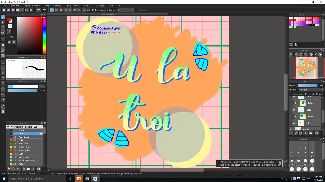Select the Eyedropper tool

click(x=3, y=100)
